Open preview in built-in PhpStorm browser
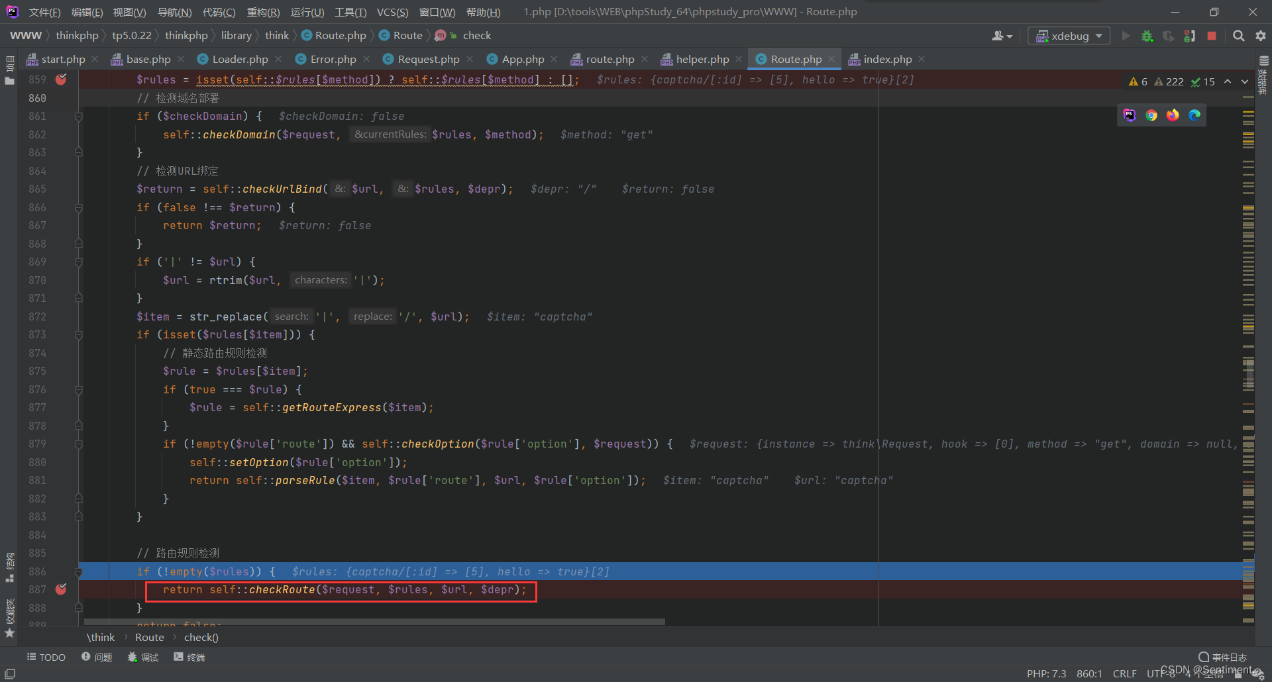 [1130, 115]
